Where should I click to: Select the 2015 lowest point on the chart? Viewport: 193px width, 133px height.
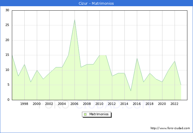point(131,91)
